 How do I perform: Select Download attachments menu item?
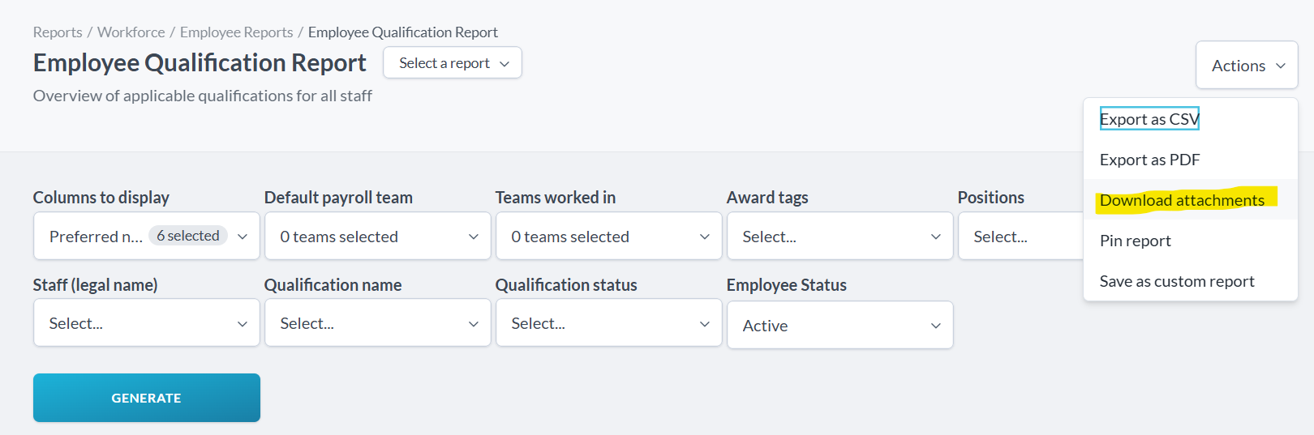coord(1182,200)
